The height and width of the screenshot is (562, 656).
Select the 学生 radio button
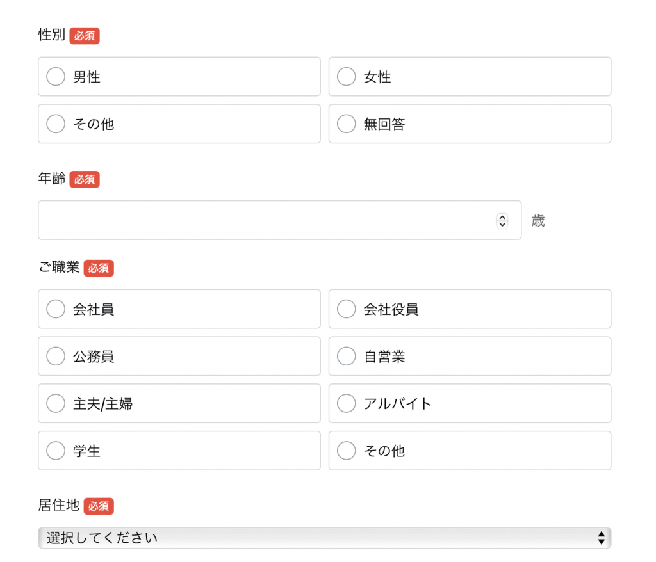pyautogui.click(x=56, y=451)
